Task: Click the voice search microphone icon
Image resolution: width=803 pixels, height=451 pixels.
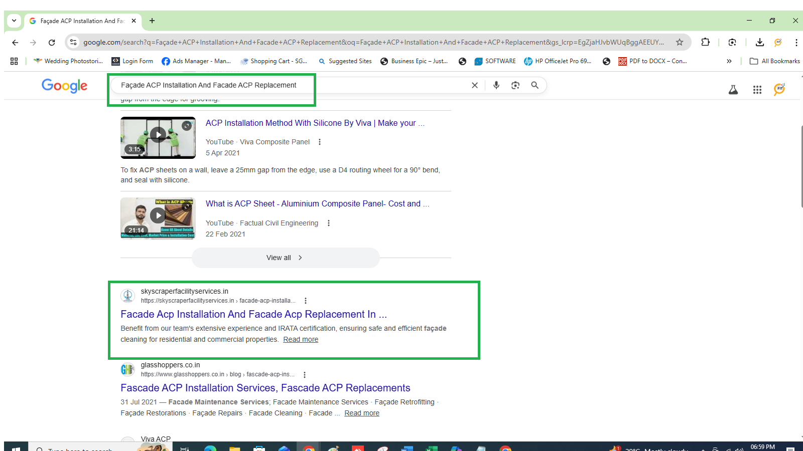Action: tap(496, 85)
